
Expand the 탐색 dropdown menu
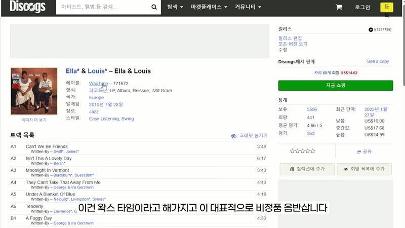175,7
